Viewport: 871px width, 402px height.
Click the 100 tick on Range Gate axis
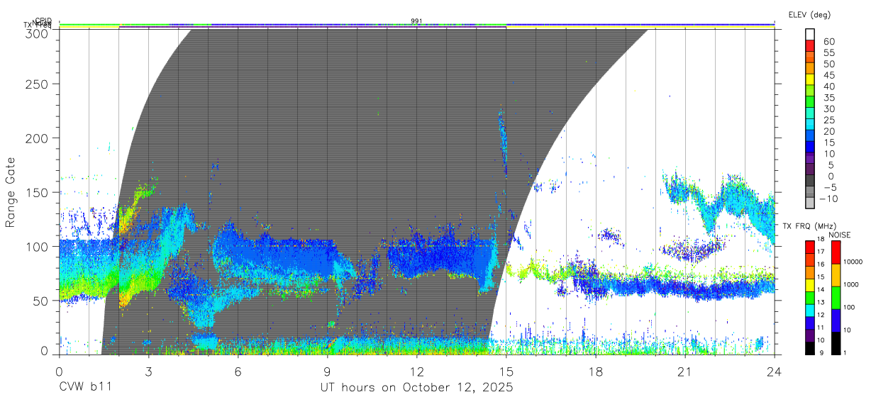click(38, 246)
